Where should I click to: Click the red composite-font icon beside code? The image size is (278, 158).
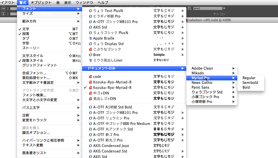coord(90,77)
